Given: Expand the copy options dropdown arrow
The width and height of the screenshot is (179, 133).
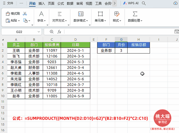Looking at the screenshot, I should pos(29,21).
